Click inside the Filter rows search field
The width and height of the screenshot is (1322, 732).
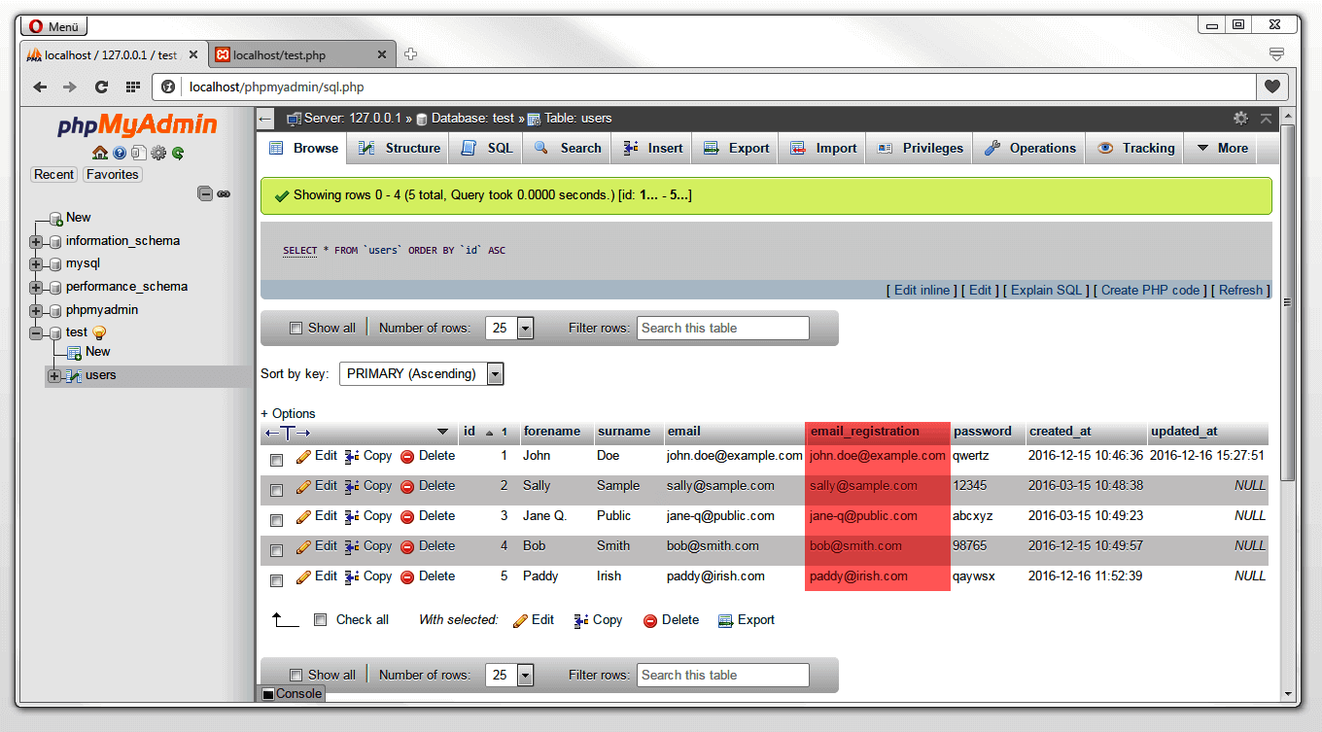click(x=722, y=328)
